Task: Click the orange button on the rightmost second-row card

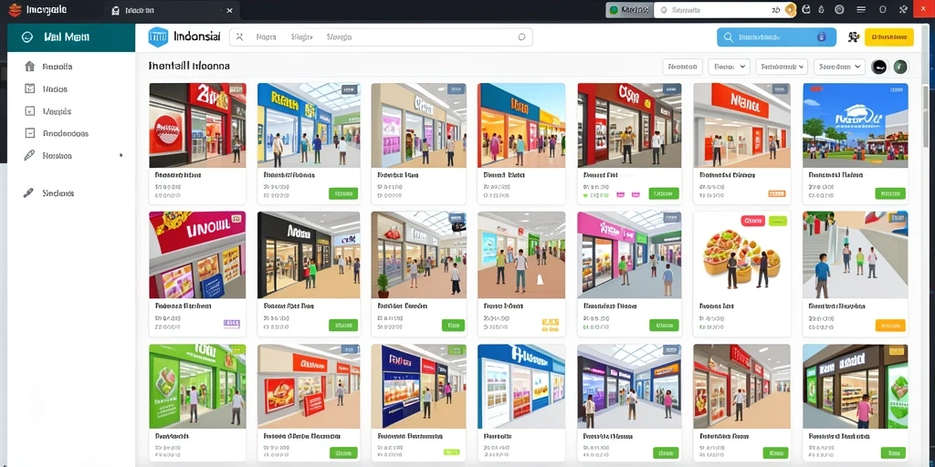Action: tap(890, 326)
